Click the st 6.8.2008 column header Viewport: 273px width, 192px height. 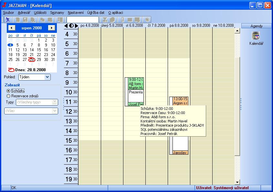[134, 25]
